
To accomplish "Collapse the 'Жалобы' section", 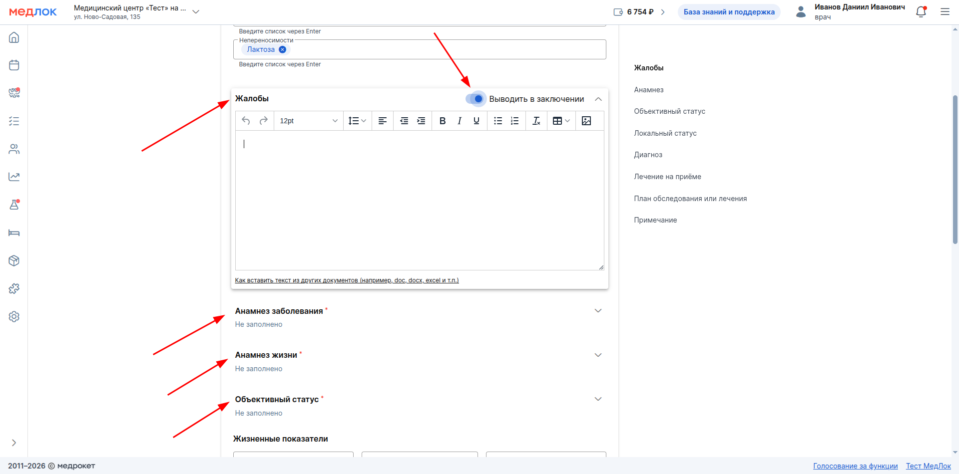I will click(598, 99).
